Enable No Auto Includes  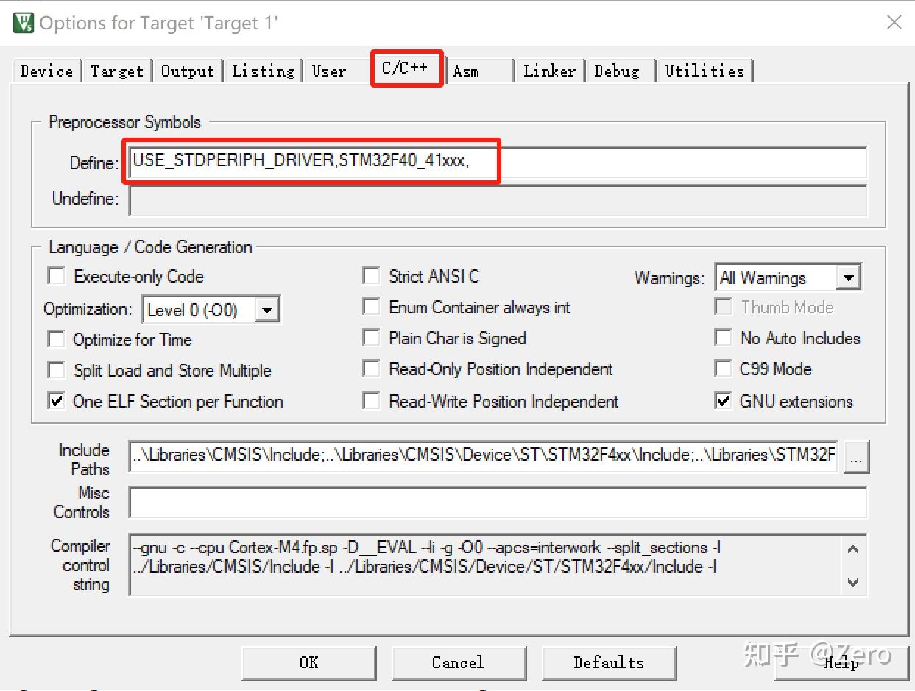click(x=724, y=338)
